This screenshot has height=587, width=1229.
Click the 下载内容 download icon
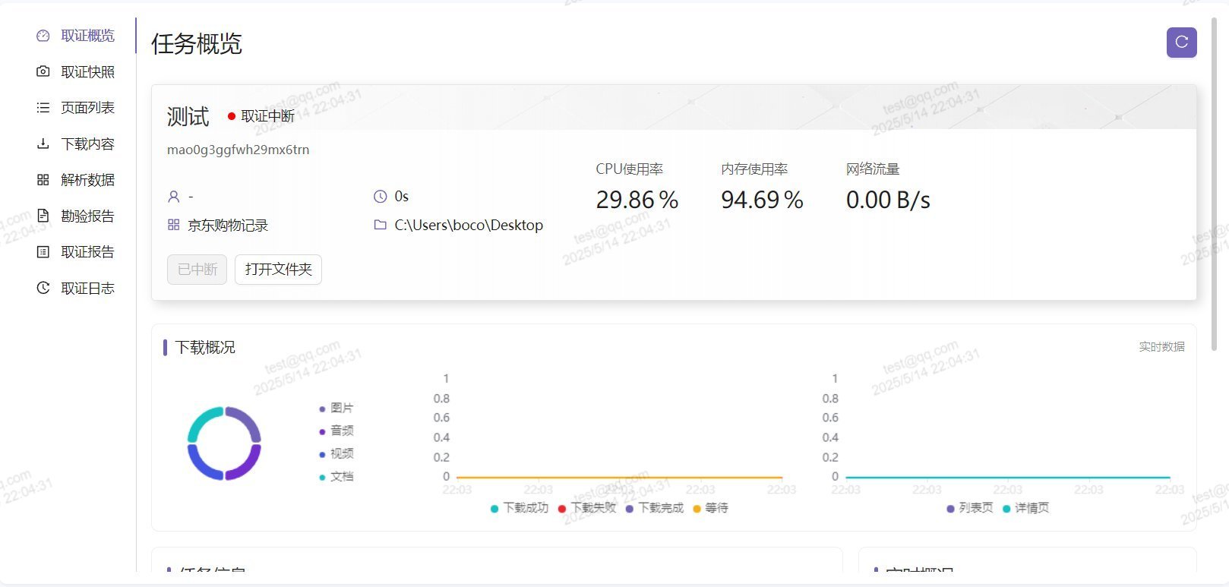point(43,144)
